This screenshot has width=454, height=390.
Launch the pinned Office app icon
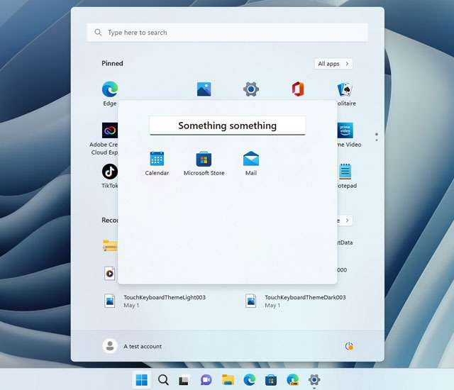298,89
